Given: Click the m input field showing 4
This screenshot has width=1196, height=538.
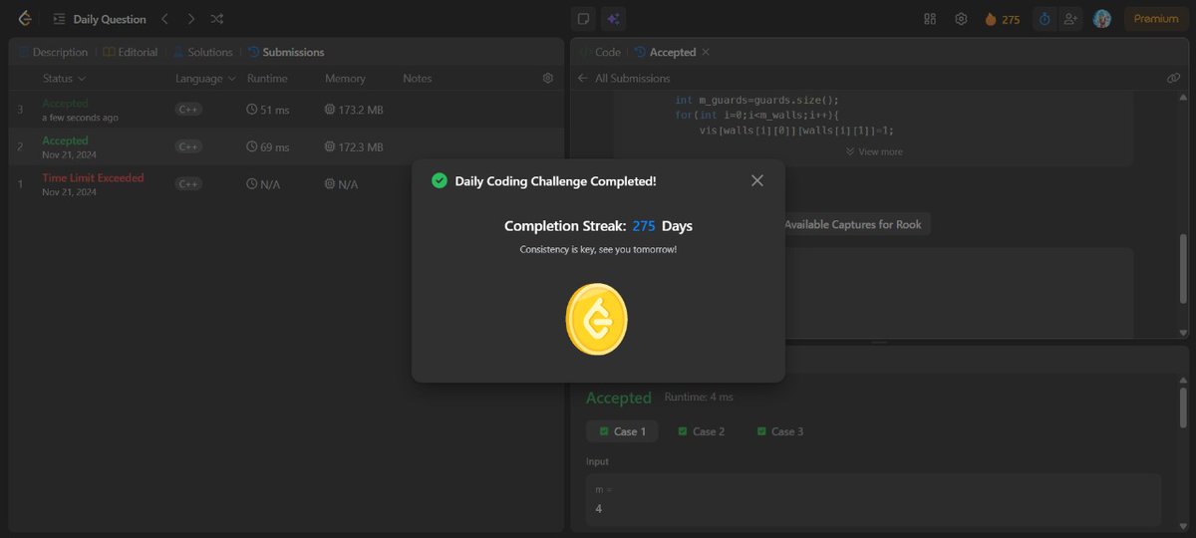Looking at the screenshot, I should tap(873, 499).
